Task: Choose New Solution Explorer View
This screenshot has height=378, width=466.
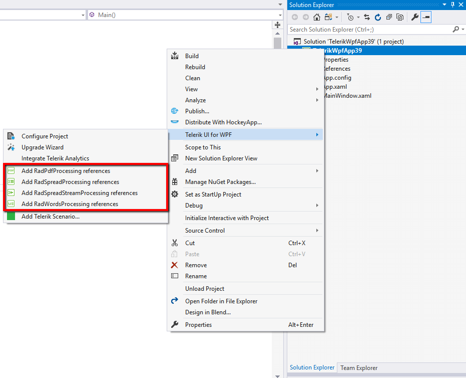Action: coord(245,158)
